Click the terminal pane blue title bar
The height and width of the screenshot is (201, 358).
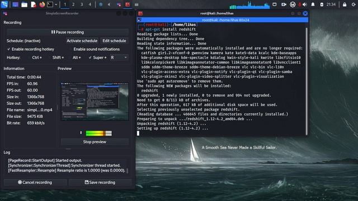(x=223, y=20)
